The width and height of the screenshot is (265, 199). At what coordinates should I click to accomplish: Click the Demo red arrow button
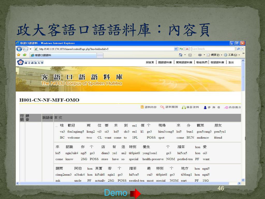point(135,193)
